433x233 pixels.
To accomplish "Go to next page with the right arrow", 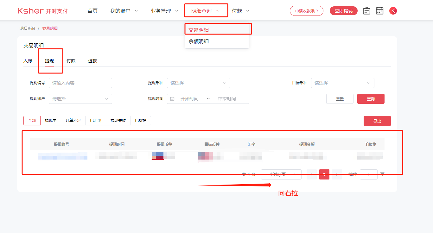I will (336, 174).
